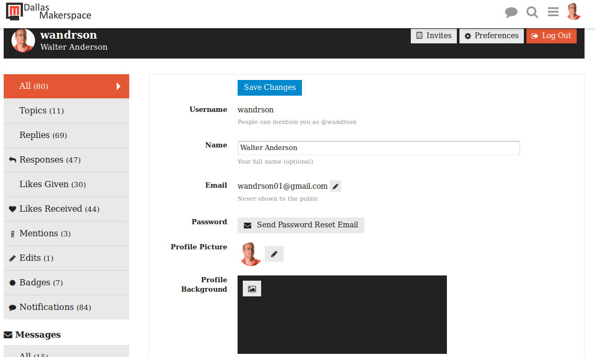This screenshot has height=357, width=595.
Task: Select Topics (11) in sidebar
Action: click(66, 111)
